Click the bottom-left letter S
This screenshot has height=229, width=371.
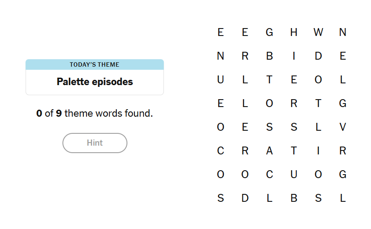click(x=220, y=198)
